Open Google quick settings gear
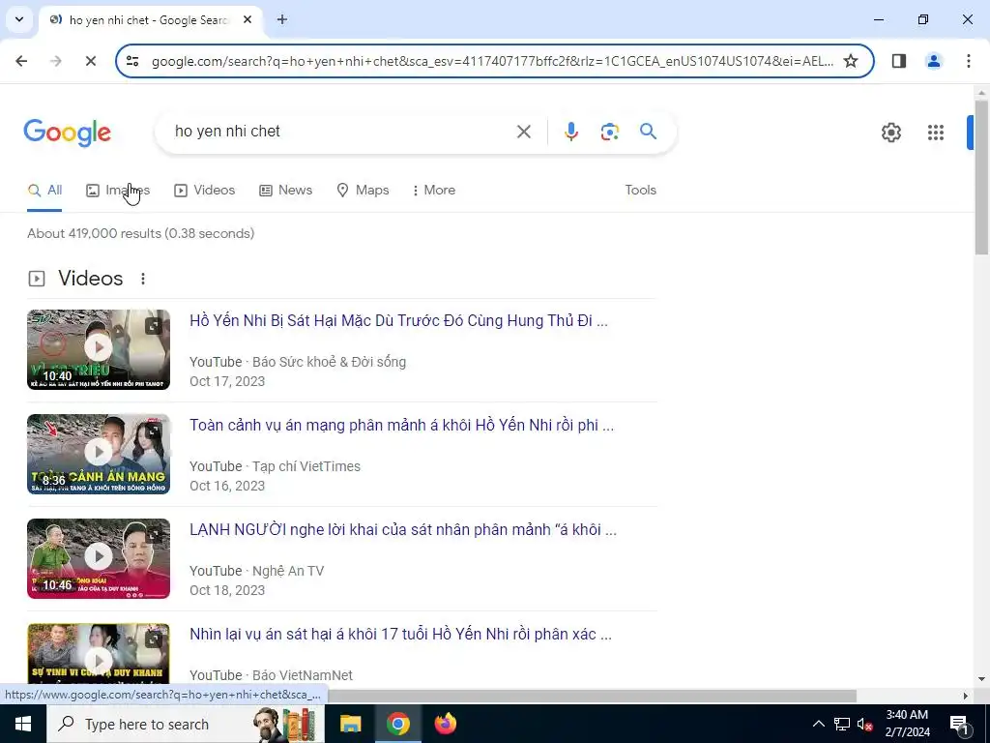The image size is (990, 743). pyautogui.click(x=890, y=132)
